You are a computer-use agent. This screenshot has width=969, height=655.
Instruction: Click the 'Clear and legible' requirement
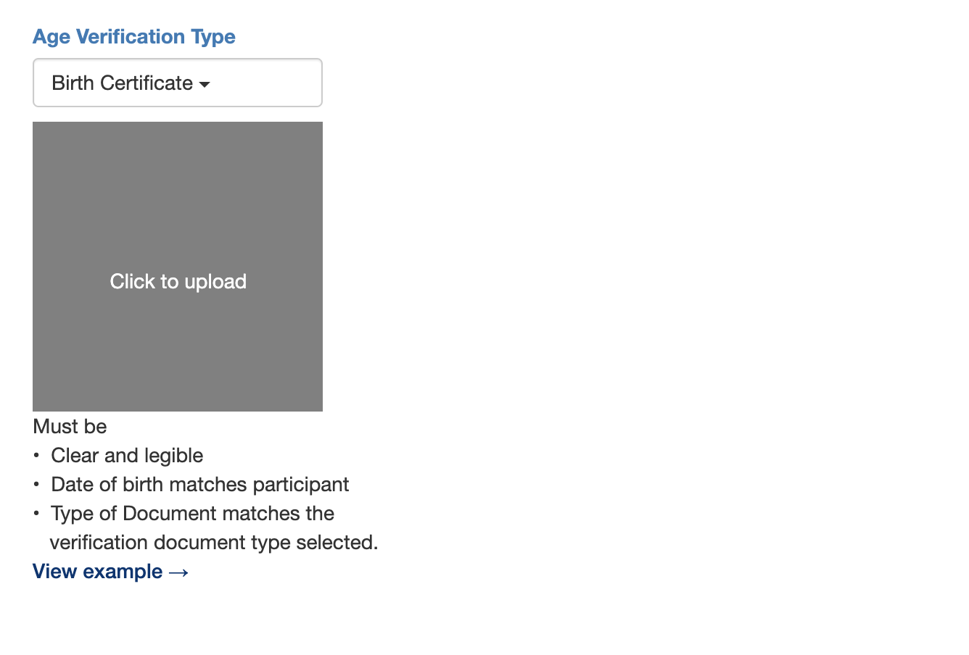click(x=127, y=455)
